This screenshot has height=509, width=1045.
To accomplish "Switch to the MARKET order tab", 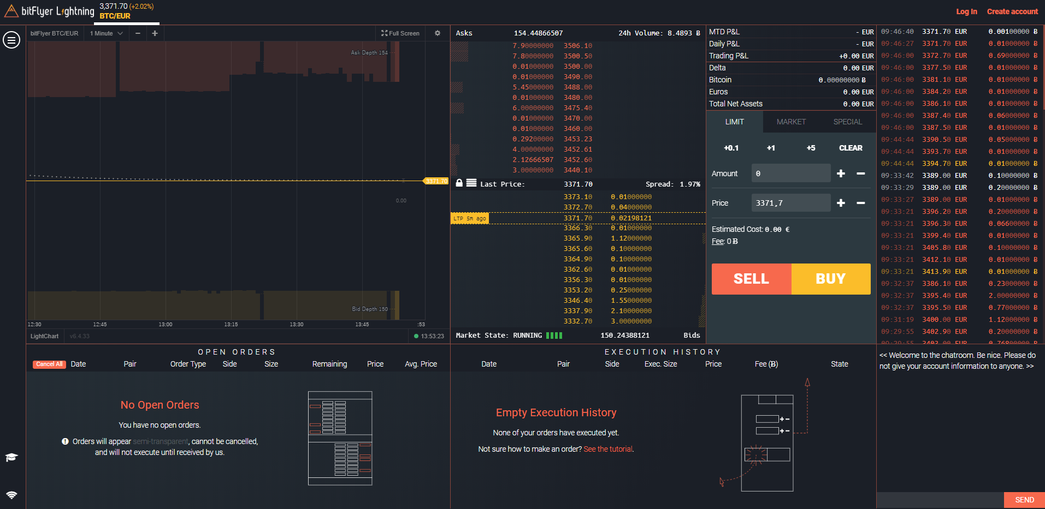I will click(x=791, y=122).
